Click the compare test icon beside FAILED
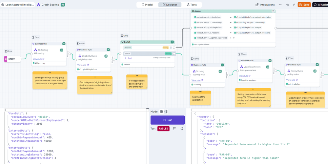The width and height of the screenshot is (328, 165). pyautogui.click(x=174, y=129)
